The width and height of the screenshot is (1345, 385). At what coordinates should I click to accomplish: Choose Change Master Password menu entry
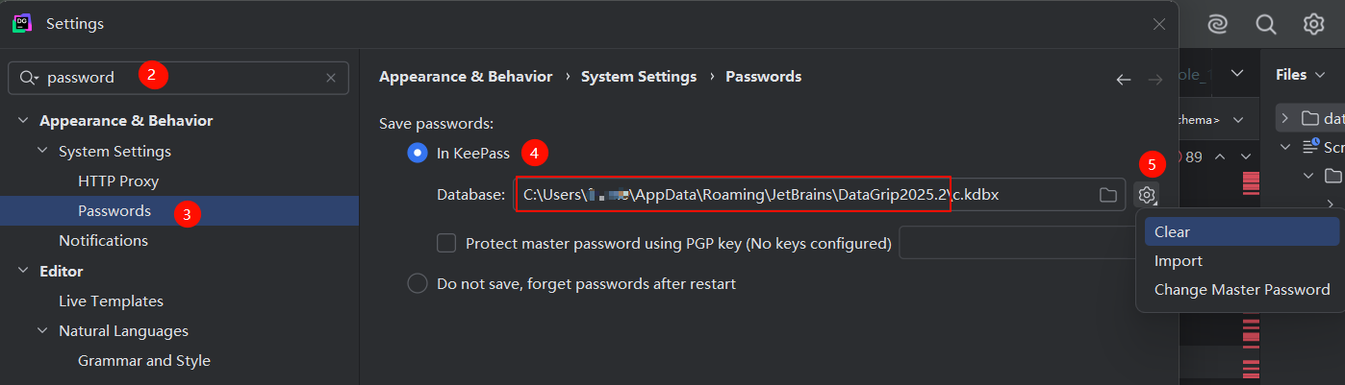click(1241, 289)
